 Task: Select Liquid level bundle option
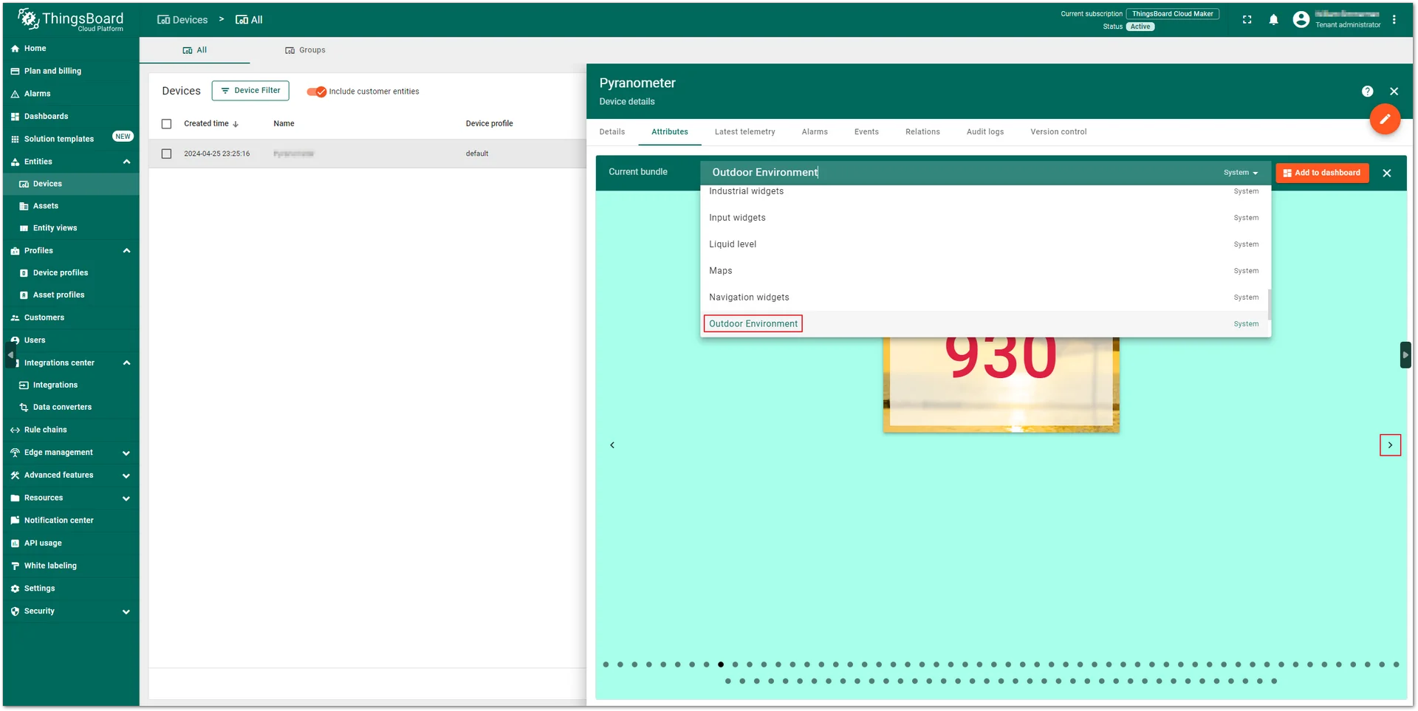point(985,244)
